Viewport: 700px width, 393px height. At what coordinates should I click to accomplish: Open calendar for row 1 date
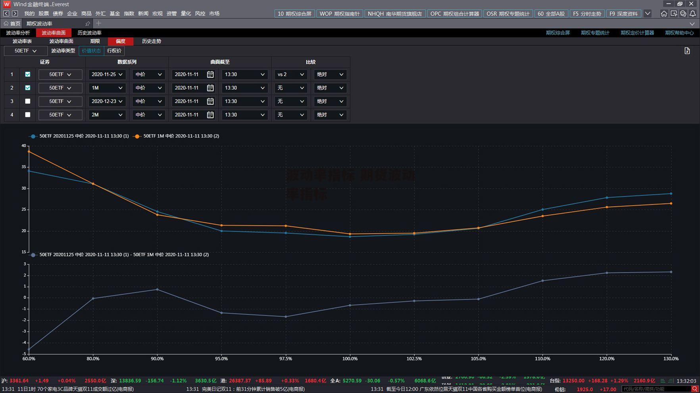coord(210,74)
